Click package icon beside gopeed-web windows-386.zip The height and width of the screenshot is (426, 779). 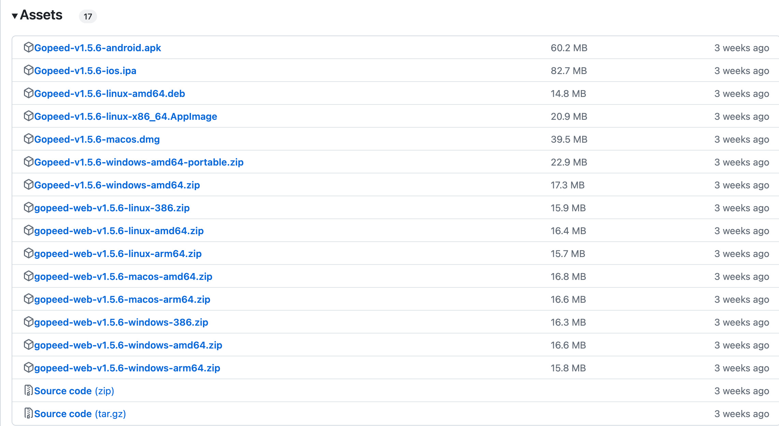(28, 322)
